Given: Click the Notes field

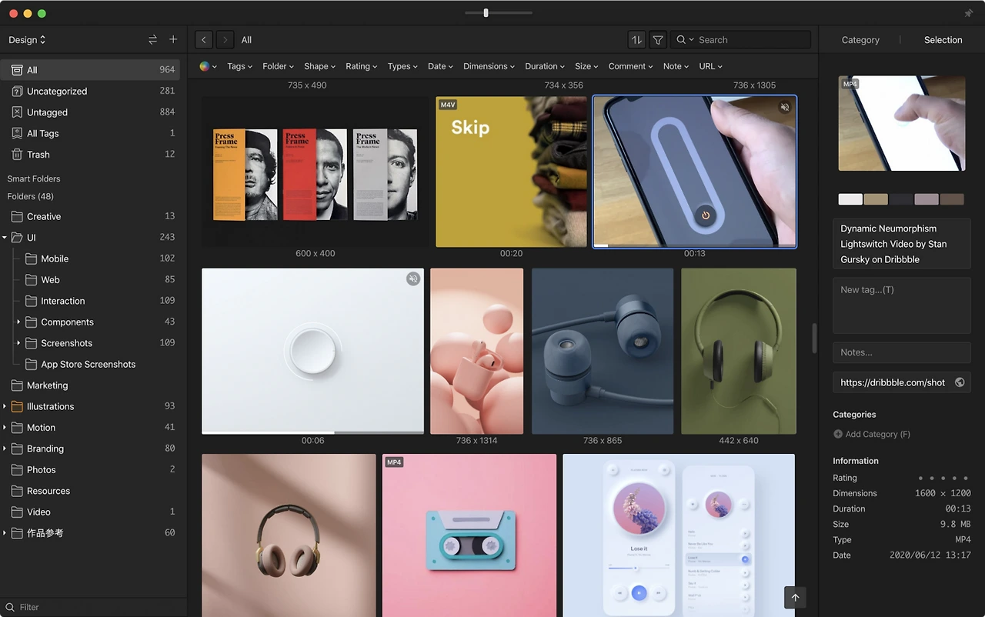Looking at the screenshot, I should [902, 352].
